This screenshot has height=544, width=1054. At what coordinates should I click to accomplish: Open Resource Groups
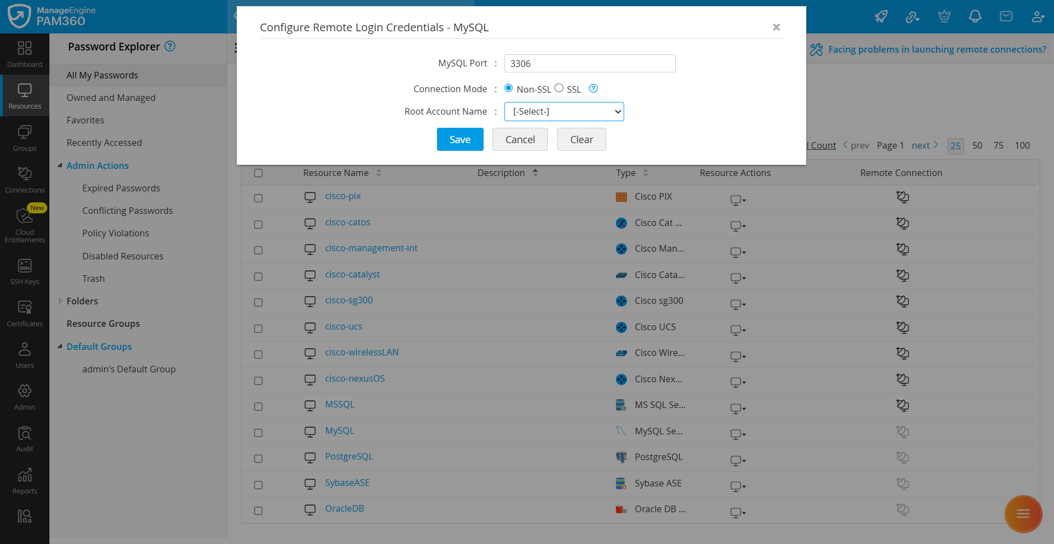(x=103, y=324)
